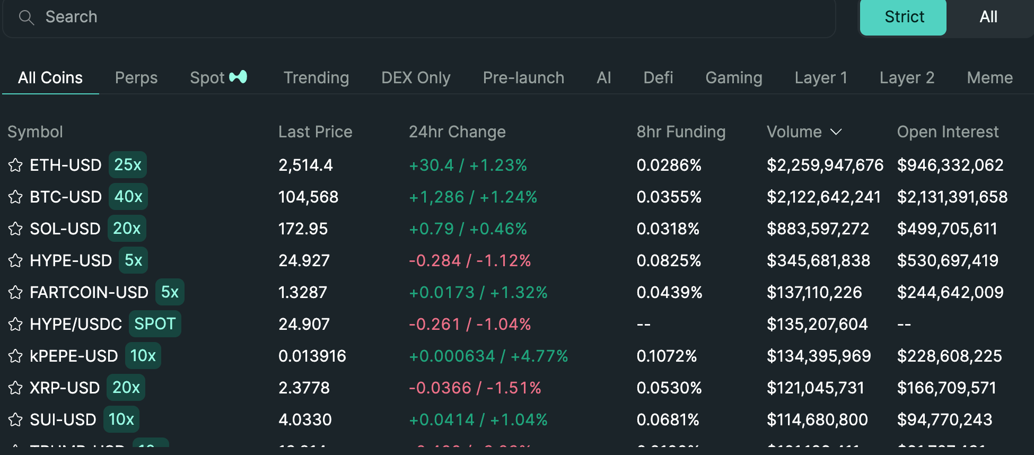Open the BTC-USD market
Image resolution: width=1034 pixels, height=455 pixels.
(x=66, y=197)
